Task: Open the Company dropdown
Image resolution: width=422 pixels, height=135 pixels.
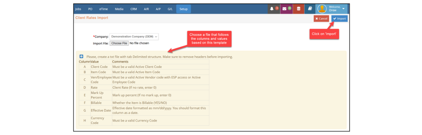Action: [134, 36]
